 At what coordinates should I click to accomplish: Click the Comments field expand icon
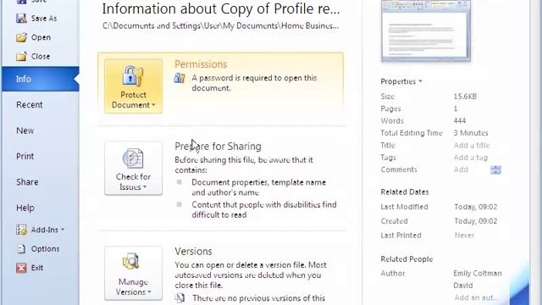(x=495, y=169)
